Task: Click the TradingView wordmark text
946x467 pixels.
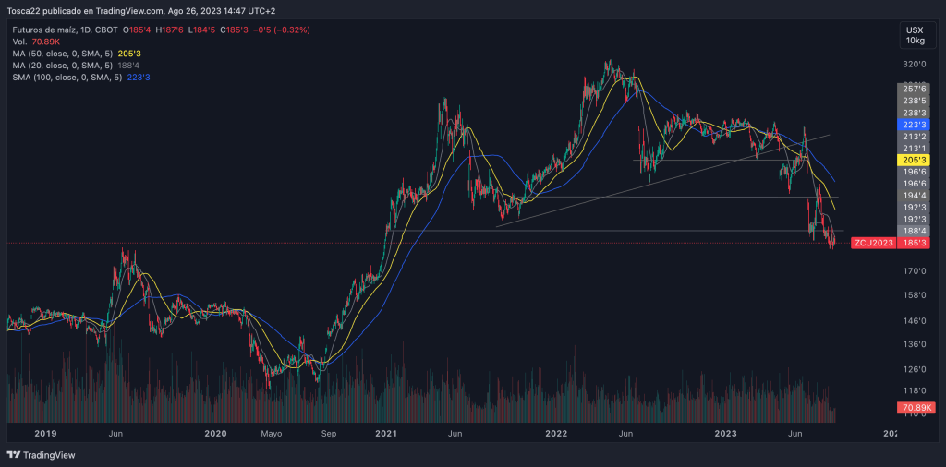Action: click(49, 455)
